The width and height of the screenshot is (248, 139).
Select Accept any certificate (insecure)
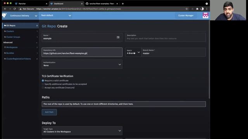click(43, 88)
